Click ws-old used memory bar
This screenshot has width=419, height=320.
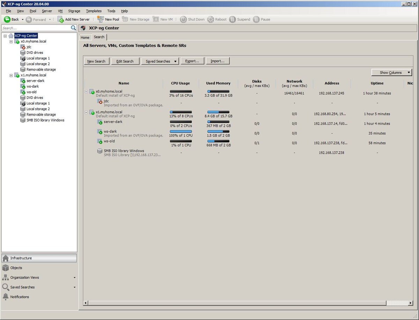click(x=218, y=141)
